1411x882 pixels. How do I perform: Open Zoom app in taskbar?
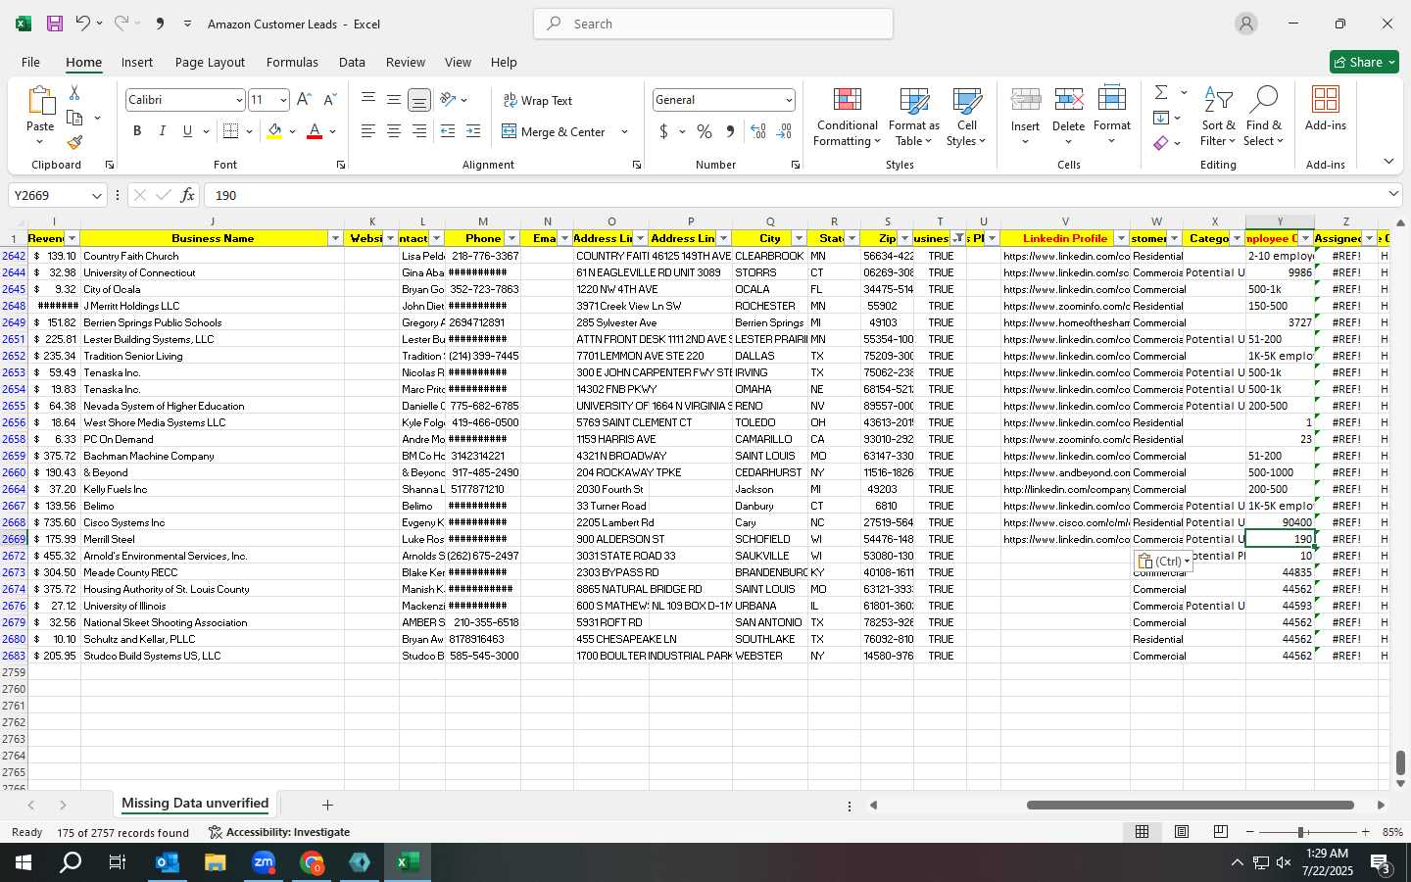pyautogui.click(x=264, y=862)
